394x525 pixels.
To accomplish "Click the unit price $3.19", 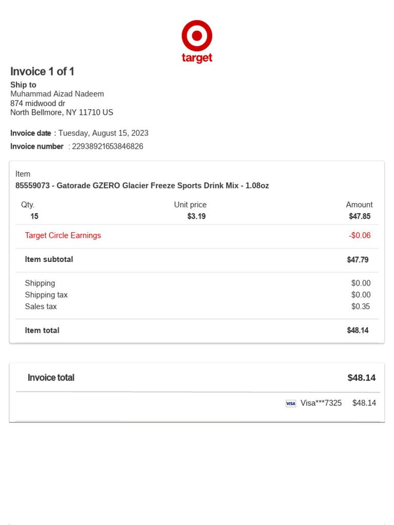I will pos(196,216).
